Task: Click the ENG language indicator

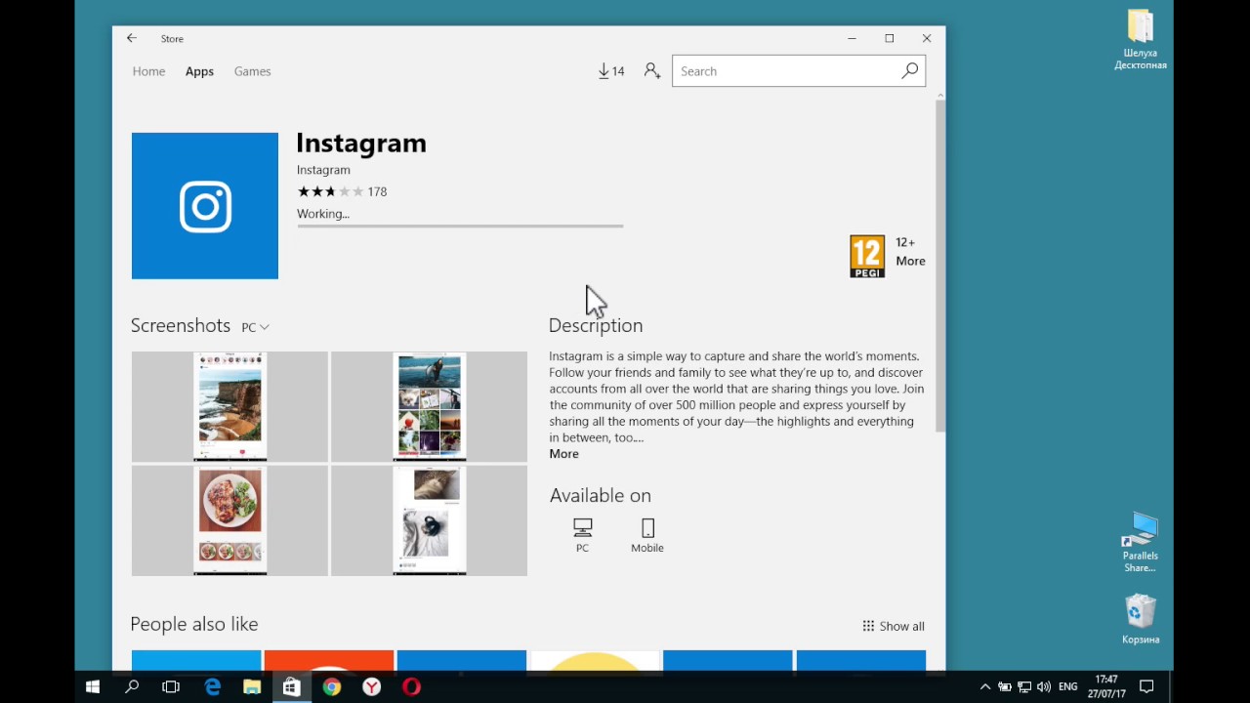Action: tap(1068, 687)
